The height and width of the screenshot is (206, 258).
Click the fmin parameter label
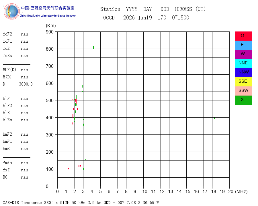tap(7, 163)
